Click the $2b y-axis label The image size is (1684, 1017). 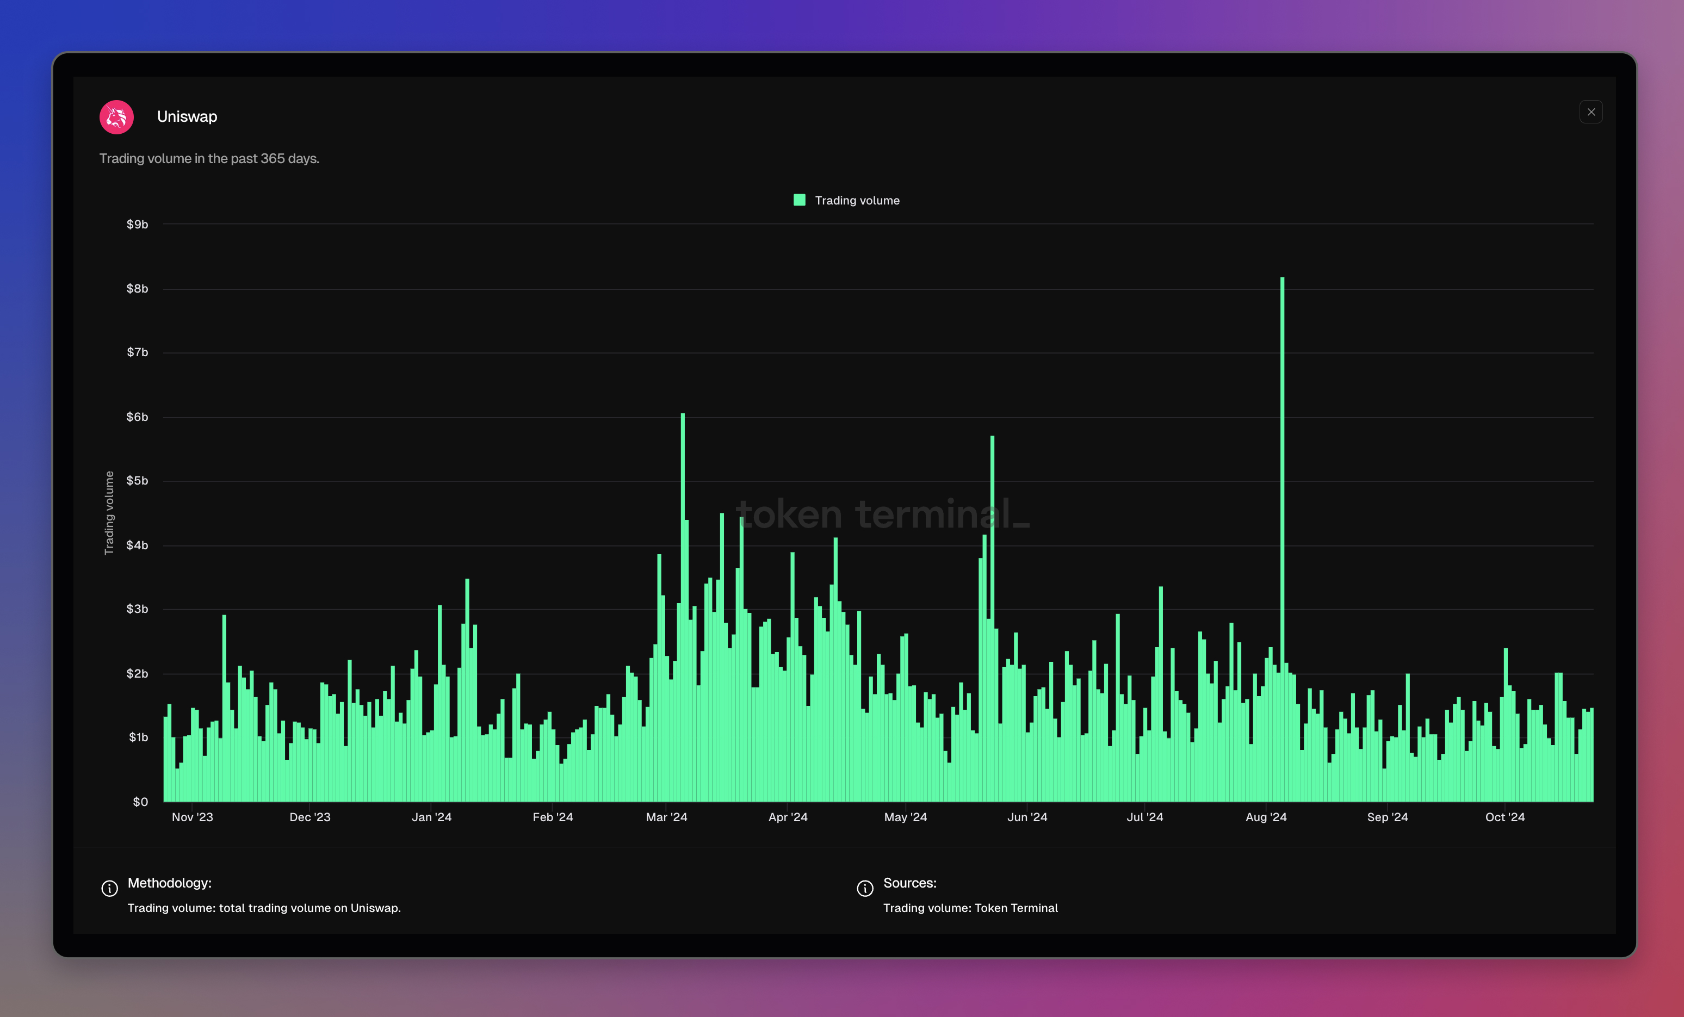tap(138, 674)
